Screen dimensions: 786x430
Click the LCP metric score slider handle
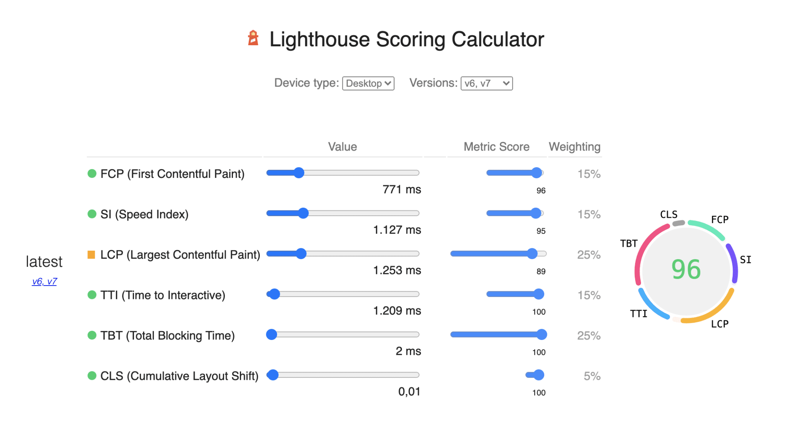click(532, 254)
